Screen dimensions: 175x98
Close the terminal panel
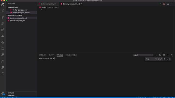pyautogui.click(x=172, y=55)
